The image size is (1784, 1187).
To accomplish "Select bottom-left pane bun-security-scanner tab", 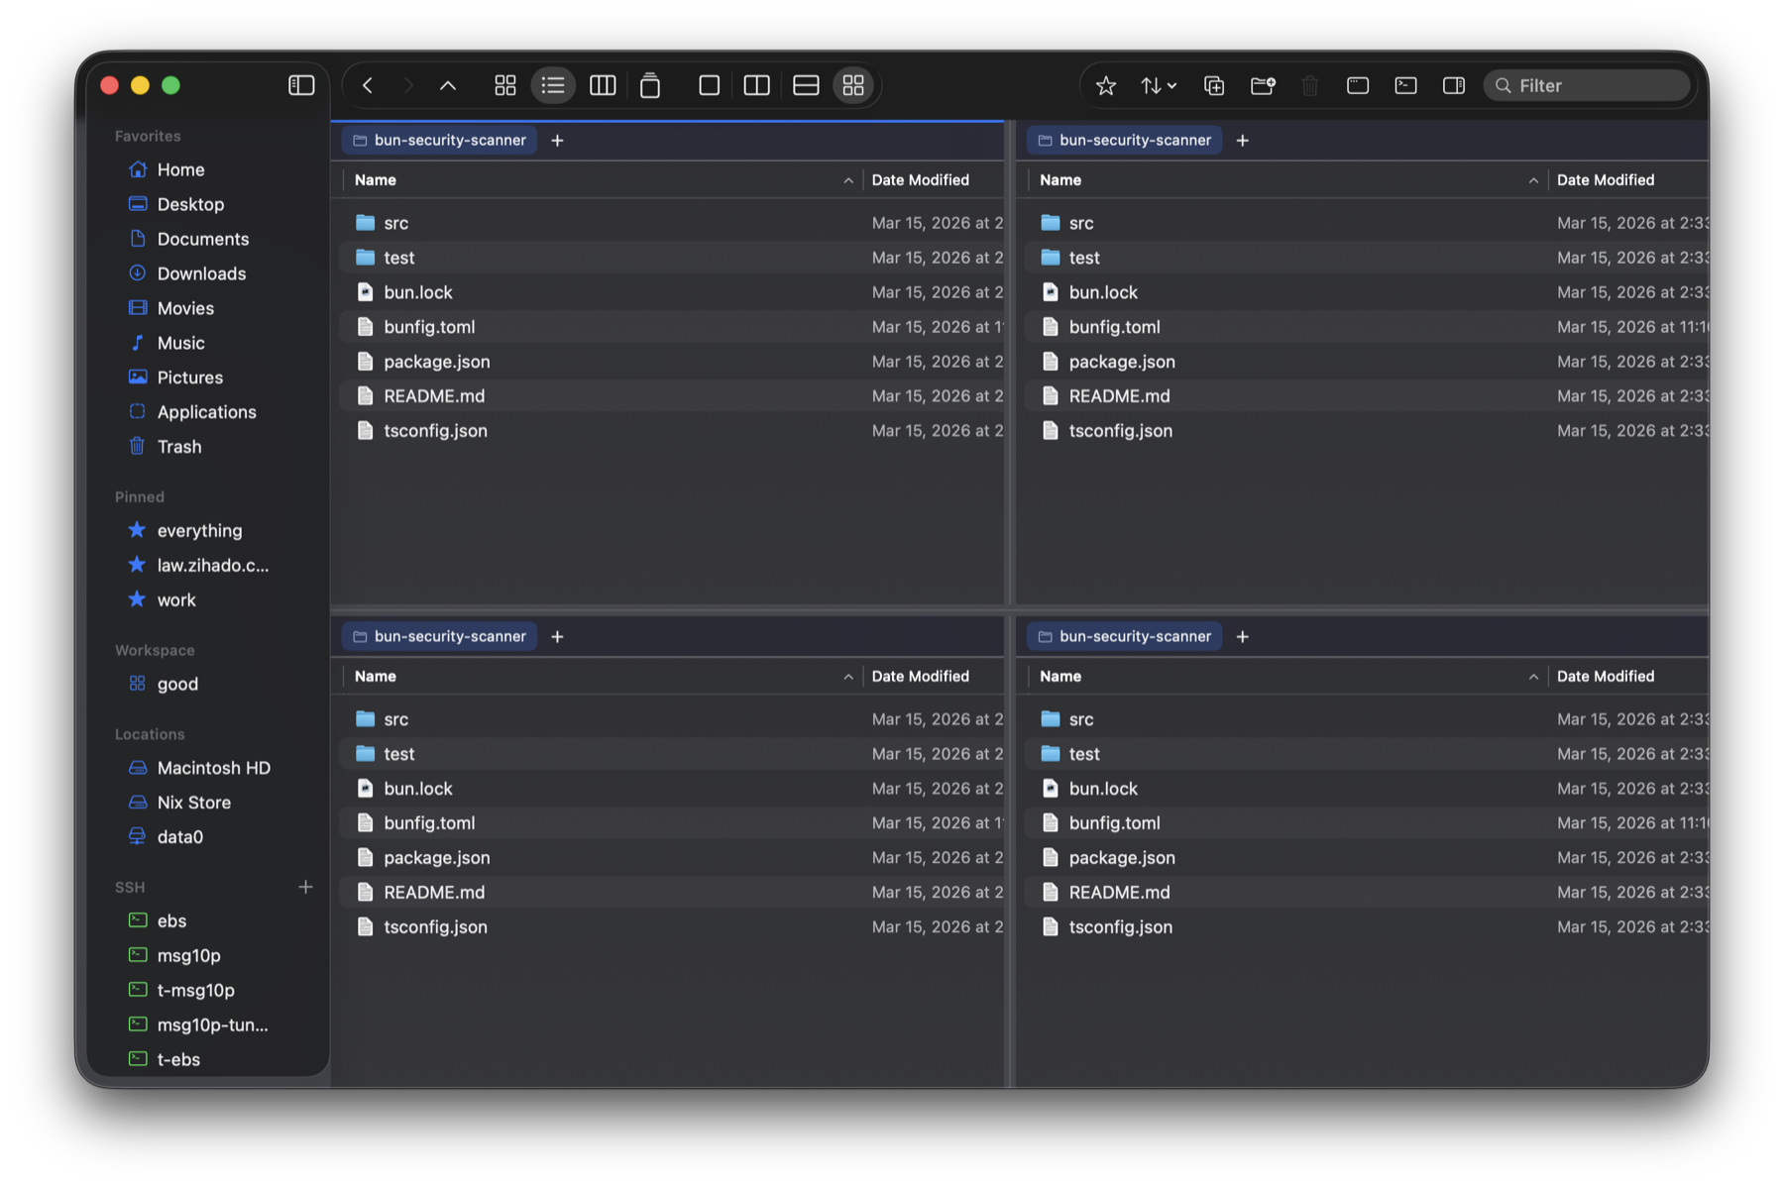I will coord(439,636).
